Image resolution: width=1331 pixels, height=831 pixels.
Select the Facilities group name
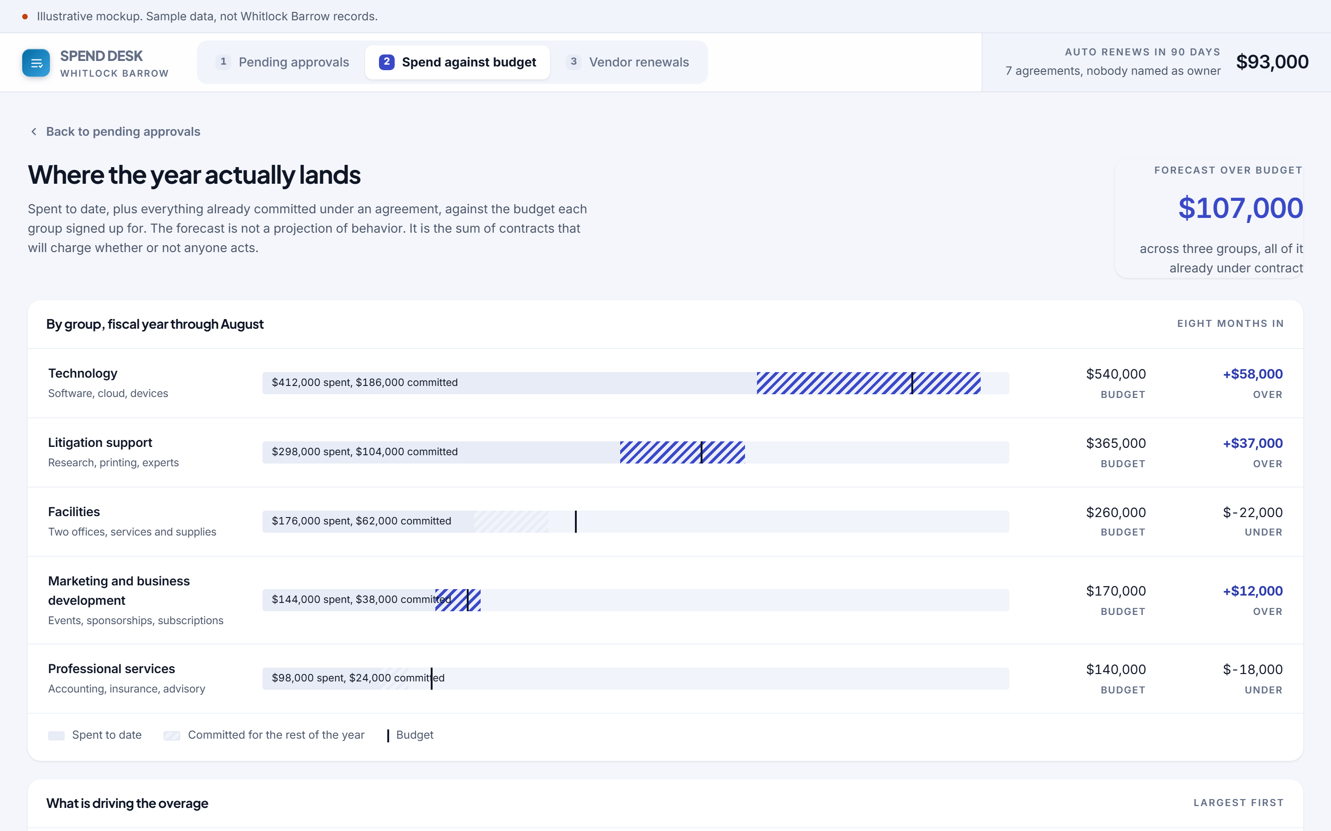74,512
